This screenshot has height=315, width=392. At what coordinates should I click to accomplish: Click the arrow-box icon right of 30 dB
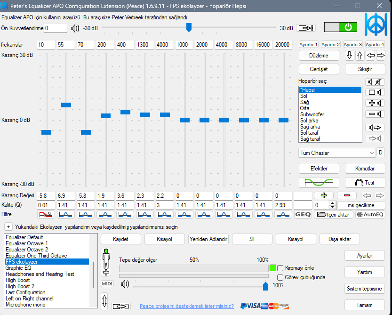click(x=306, y=28)
